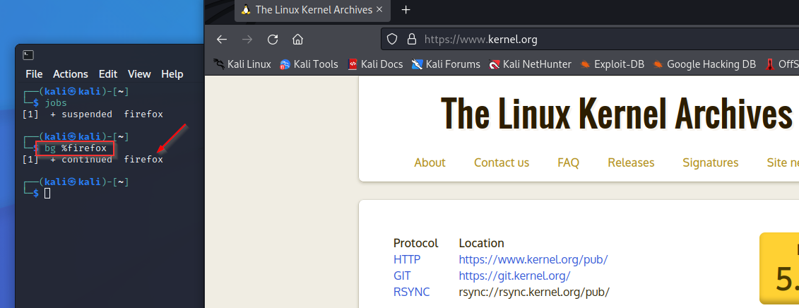
Task: Open tracking protection shield icon
Action: tap(392, 40)
